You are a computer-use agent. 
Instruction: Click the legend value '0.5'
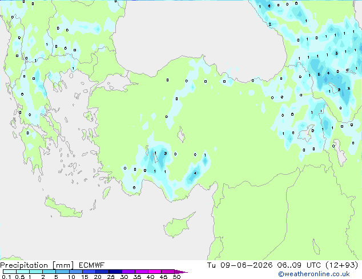click(x=20, y=277)
